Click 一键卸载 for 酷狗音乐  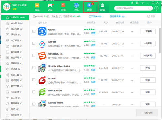(x=148, y=31)
